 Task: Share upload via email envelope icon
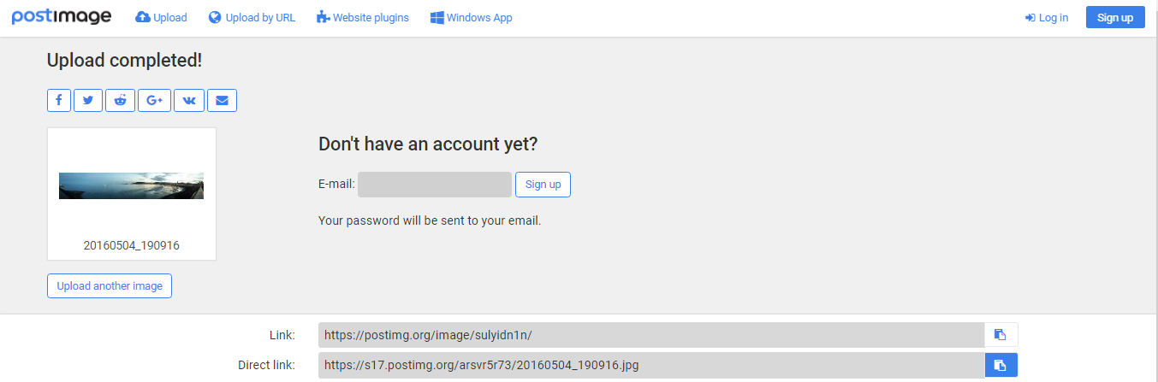tap(222, 100)
